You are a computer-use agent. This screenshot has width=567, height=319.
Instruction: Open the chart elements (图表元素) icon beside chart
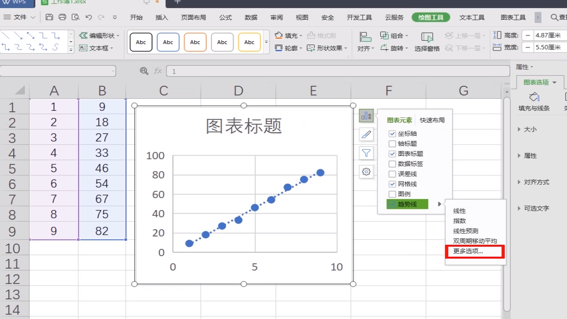(x=366, y=116)
